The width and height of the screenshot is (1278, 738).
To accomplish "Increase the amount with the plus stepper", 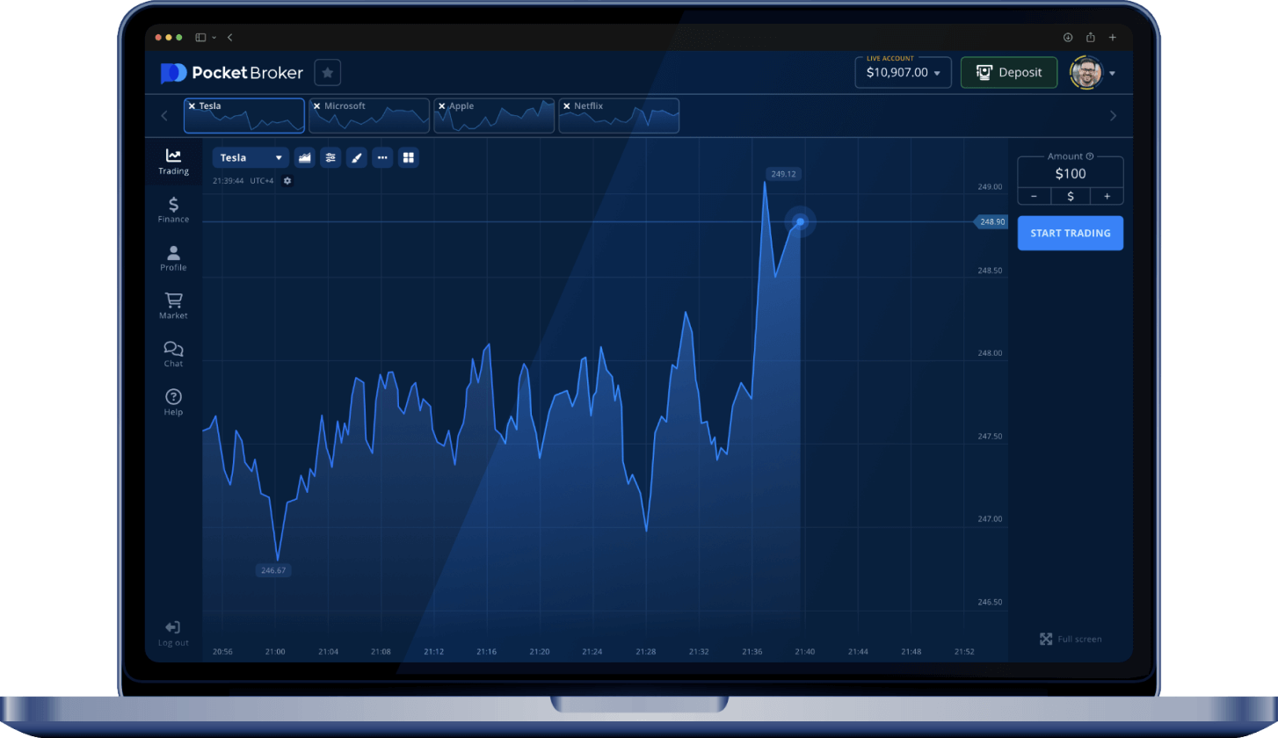I will click(1107, 196).
